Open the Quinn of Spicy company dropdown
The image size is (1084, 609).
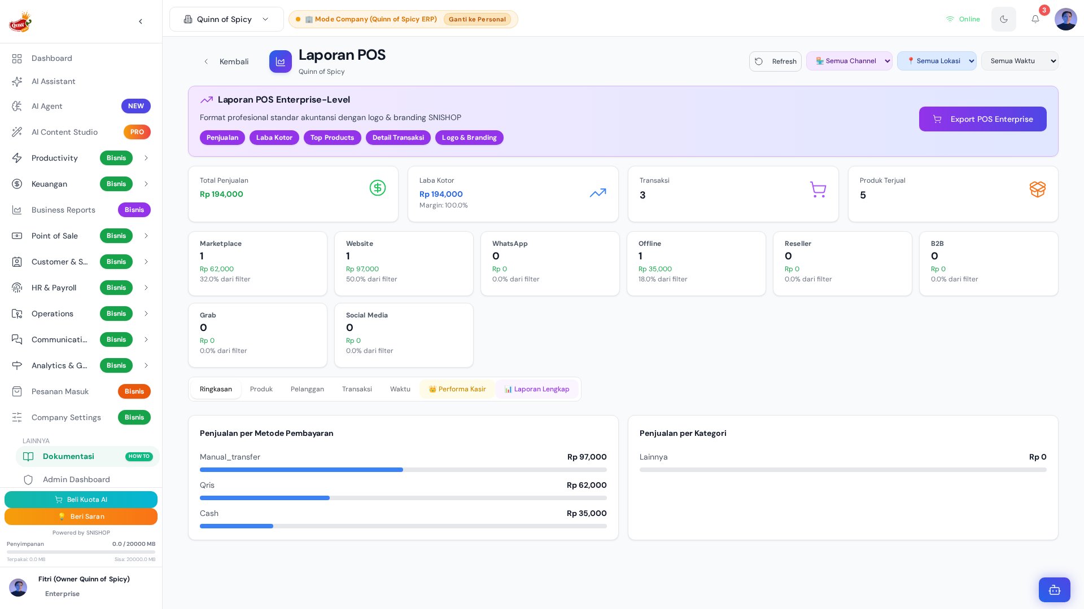click(x=226, y=19)
